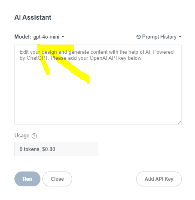The height and width of the screenshot is (200, 195).
Task: Click the resize grip of the prompt box
Action: [x=179, y=122]
